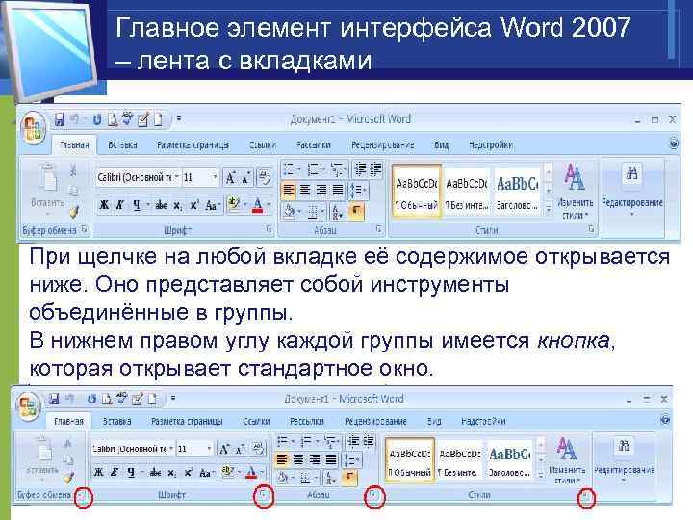The image size is (693, 520).
Task: Toggle Align Right in the lower ribbon
Action: 315,460
